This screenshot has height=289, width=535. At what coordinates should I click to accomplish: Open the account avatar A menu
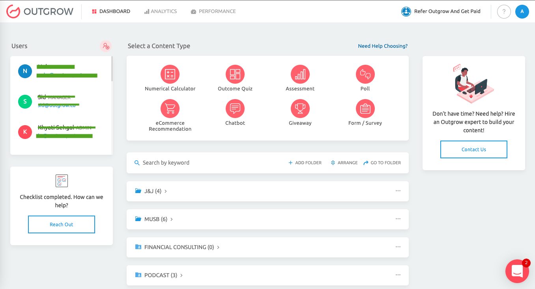(522, 11)
